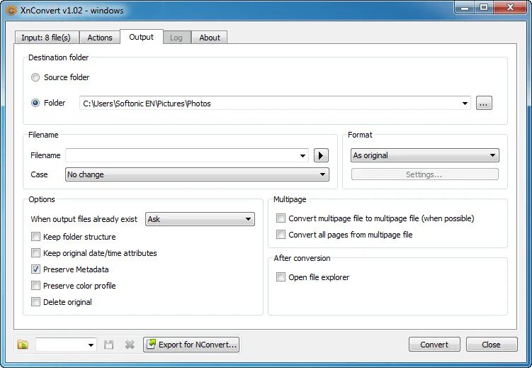Go to the About tab
Screen dimensions: 532x368
210,38
